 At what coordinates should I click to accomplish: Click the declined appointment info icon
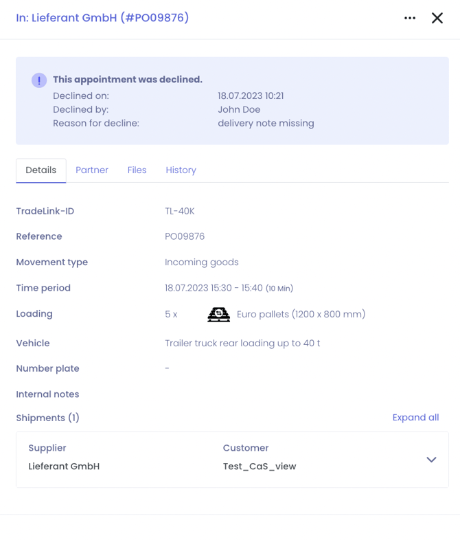point(39,80)
